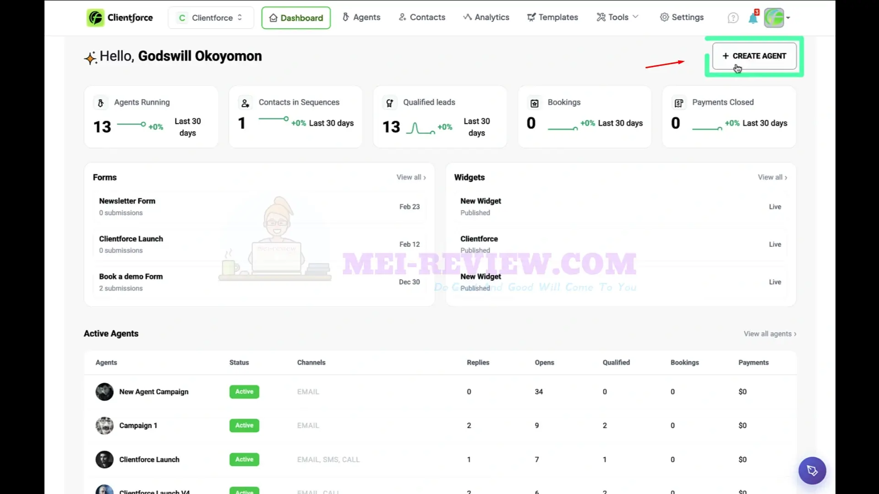Click the Clientforce logo icon
Viewport: 879px width, 494px height.
[95, 18]
